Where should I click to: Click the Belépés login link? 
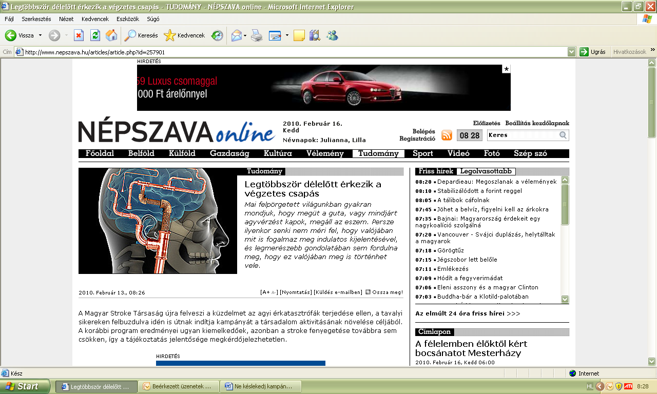point(424,131)
